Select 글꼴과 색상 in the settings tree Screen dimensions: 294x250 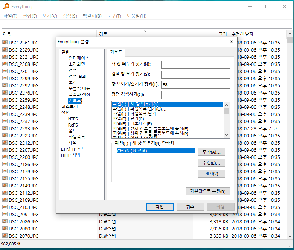coord(79,94)
